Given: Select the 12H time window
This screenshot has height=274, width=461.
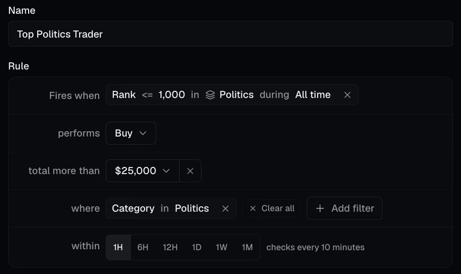Looking at the screenshot, I should tap(170, 247).
